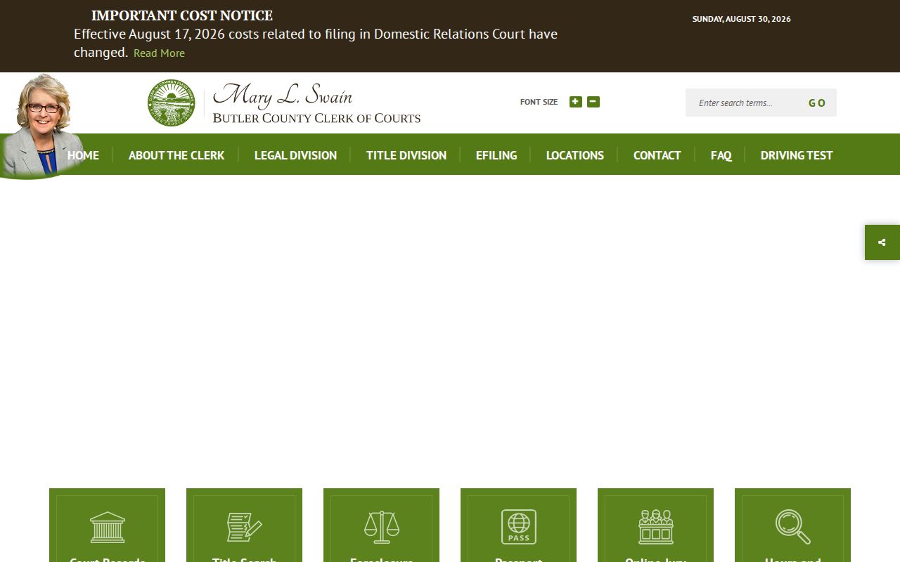900x562 pixels.
Task: Click the Mary L. Swain title logo
Action: click(316, 103)
